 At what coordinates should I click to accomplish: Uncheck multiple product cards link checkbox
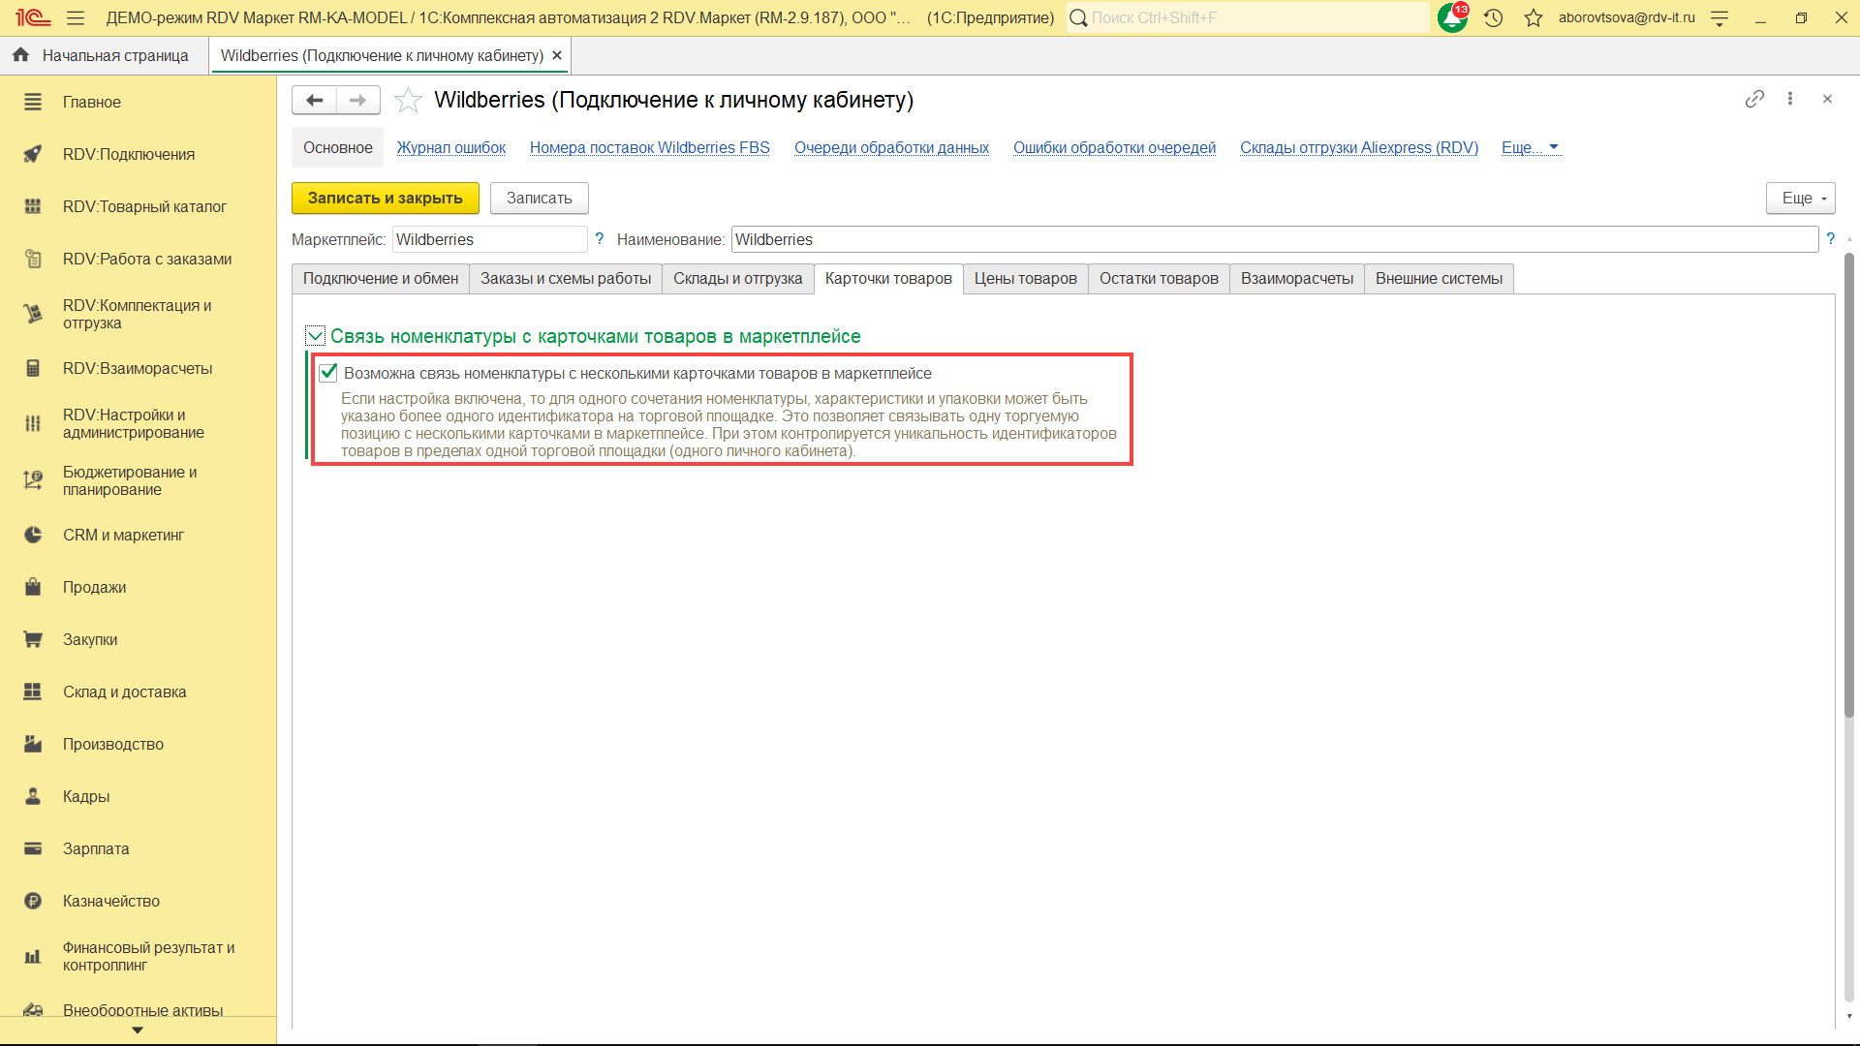pyautogui.click(x=328, y=373)
